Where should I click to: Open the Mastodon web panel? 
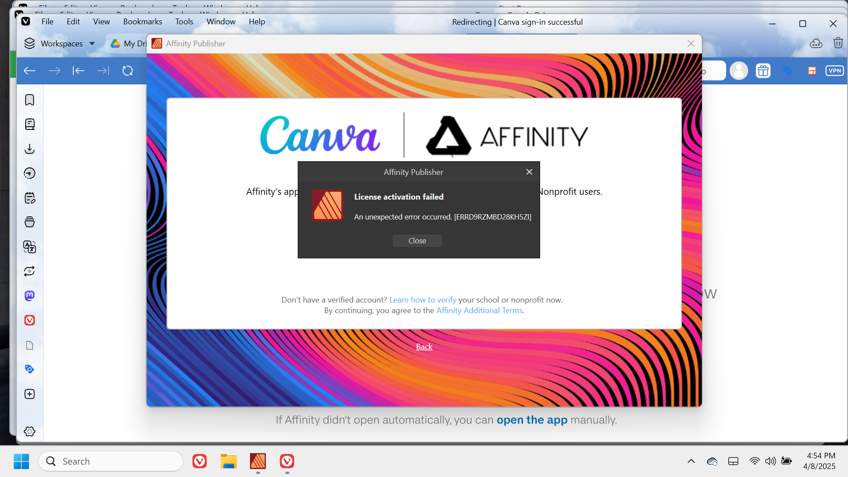tap(30, 296)
